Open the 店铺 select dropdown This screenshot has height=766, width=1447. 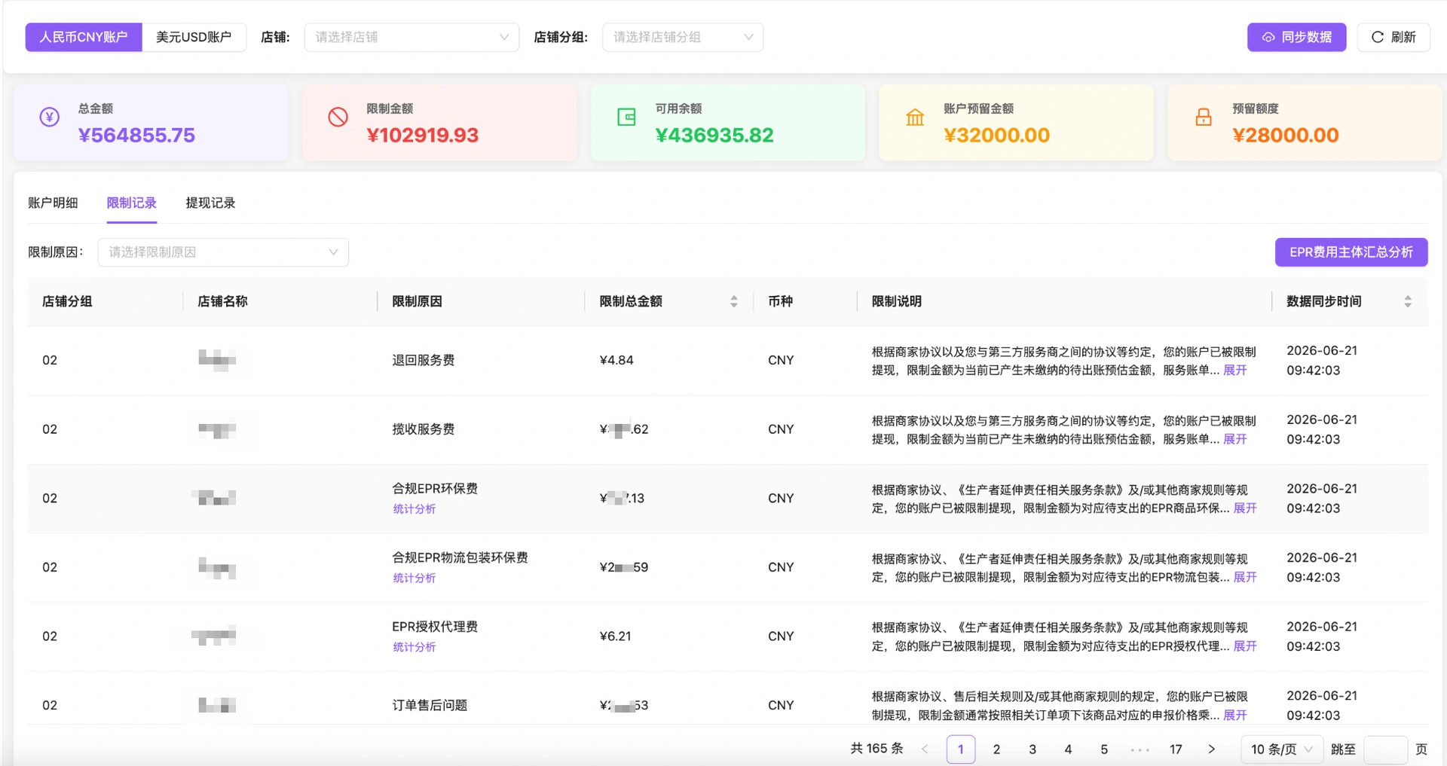(411, 37)
